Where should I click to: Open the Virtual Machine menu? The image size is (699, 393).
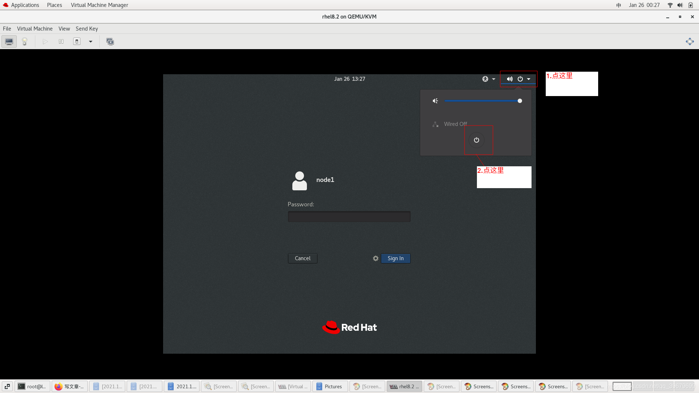click(x=35, y=29)
